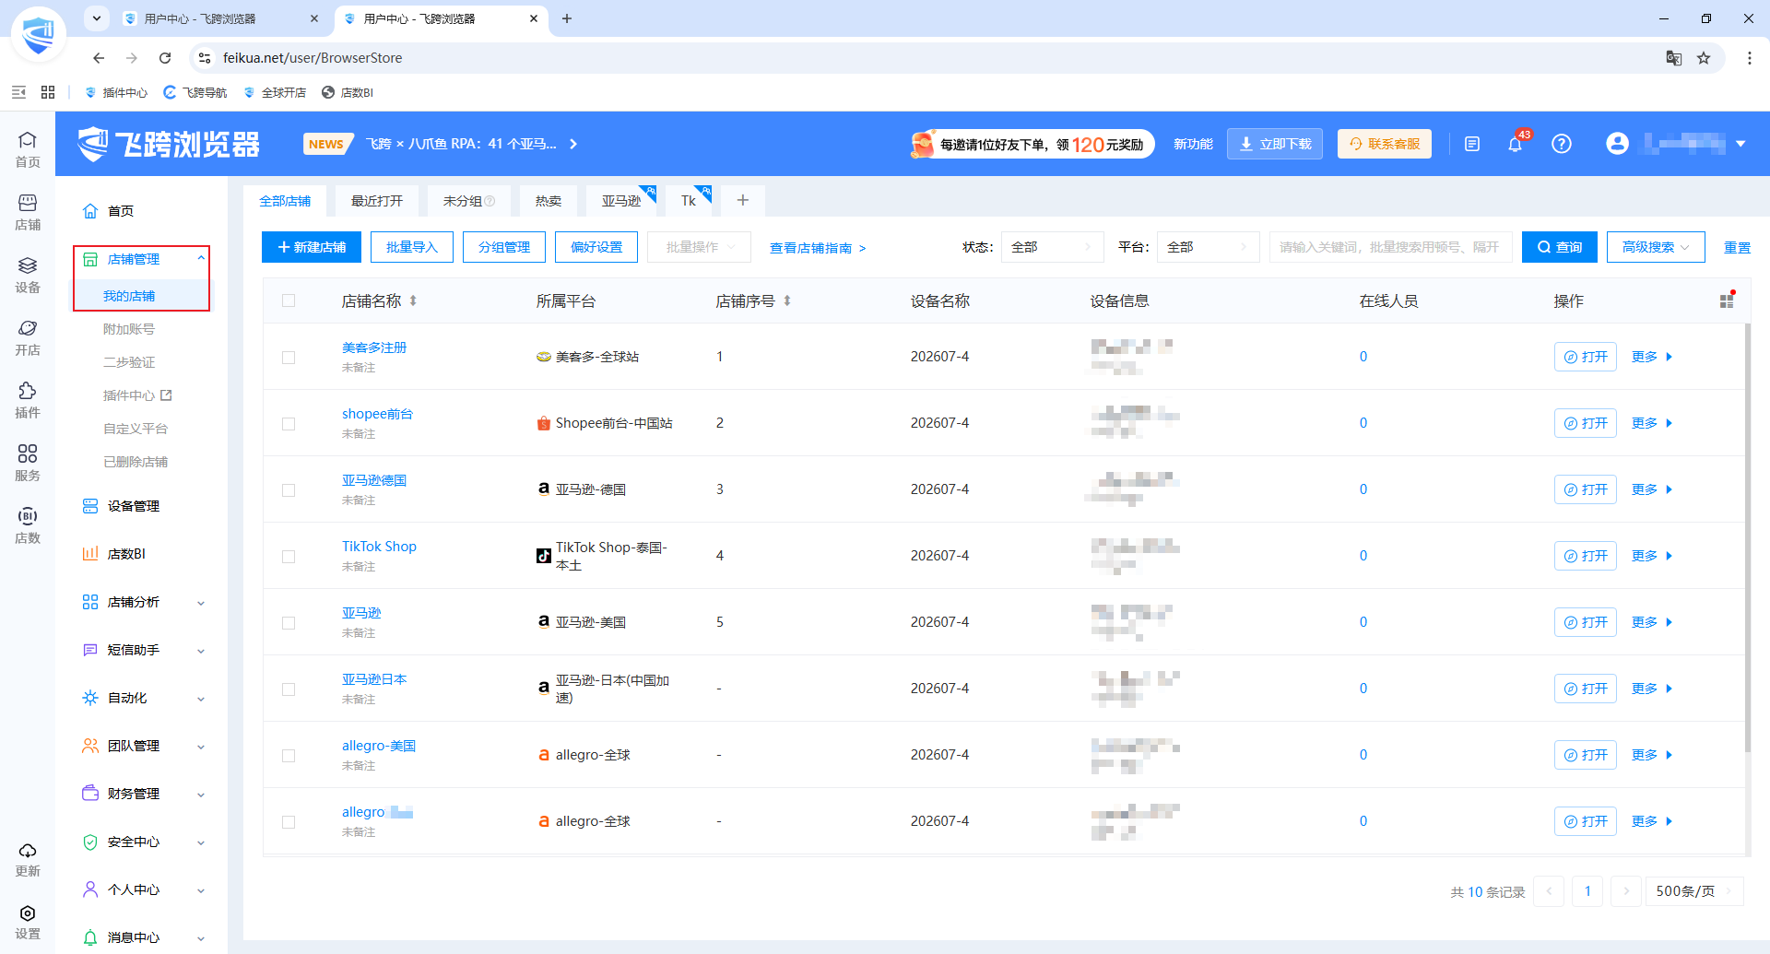This screenshot has height=954, width=1770.
Task: Open the 插件中心 bookmark
Action: coord(116,92)
